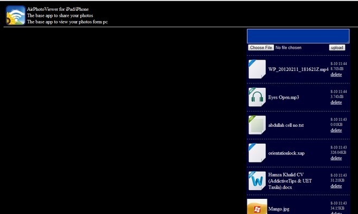
Task: Click the Word document icon for Hamza Khalid CV
Action: click(x=257, y=181)
